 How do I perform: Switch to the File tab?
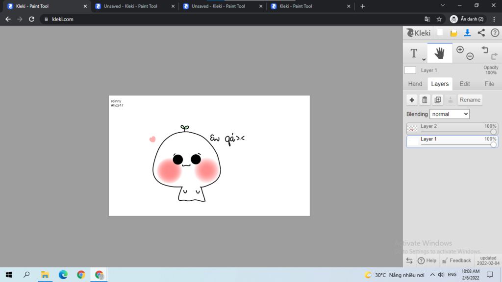pos(489,84)
